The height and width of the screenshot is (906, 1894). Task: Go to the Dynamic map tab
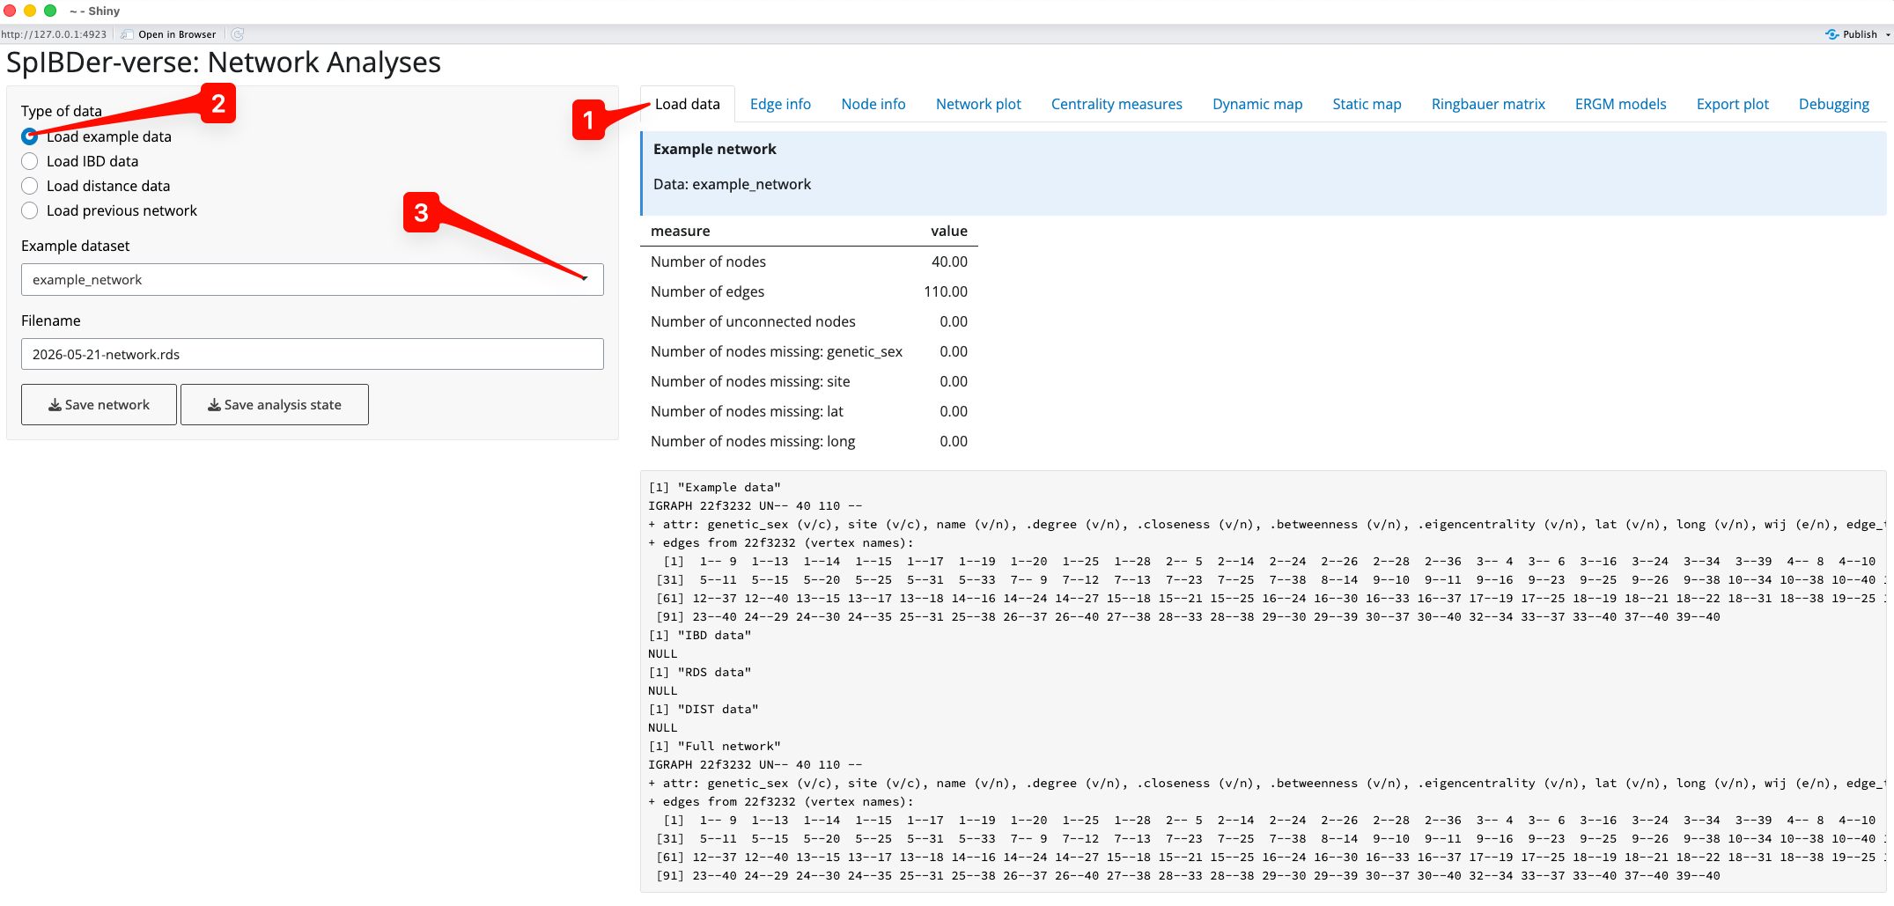coord(1257,104)
